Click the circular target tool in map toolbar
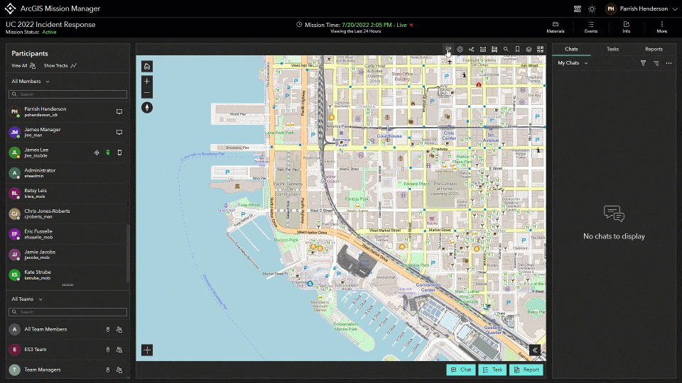Image resolution: width=682 pixels, height=383 pixels. click(460, 49)
